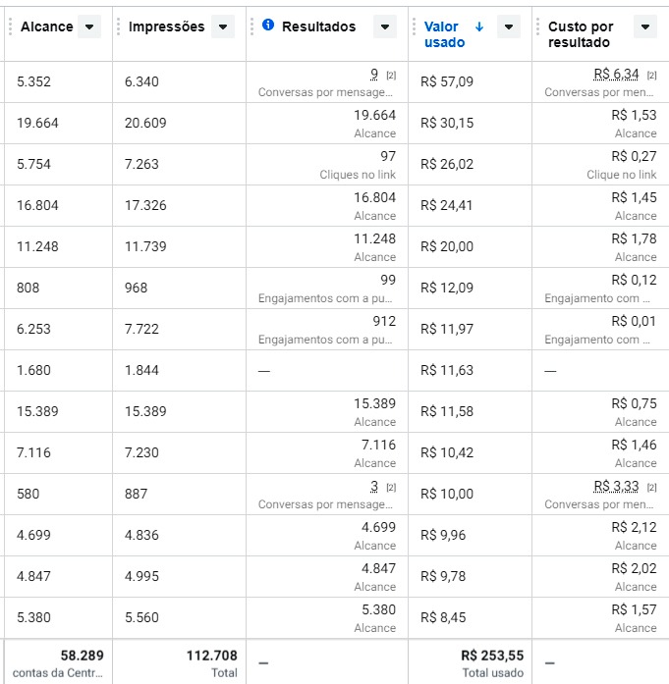Click the sort arrow in Valor usado header
The image size is (669, 684).
coord(478,26)
